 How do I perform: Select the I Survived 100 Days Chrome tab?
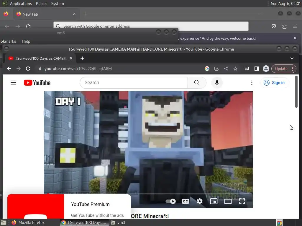(x=40, y=58)
